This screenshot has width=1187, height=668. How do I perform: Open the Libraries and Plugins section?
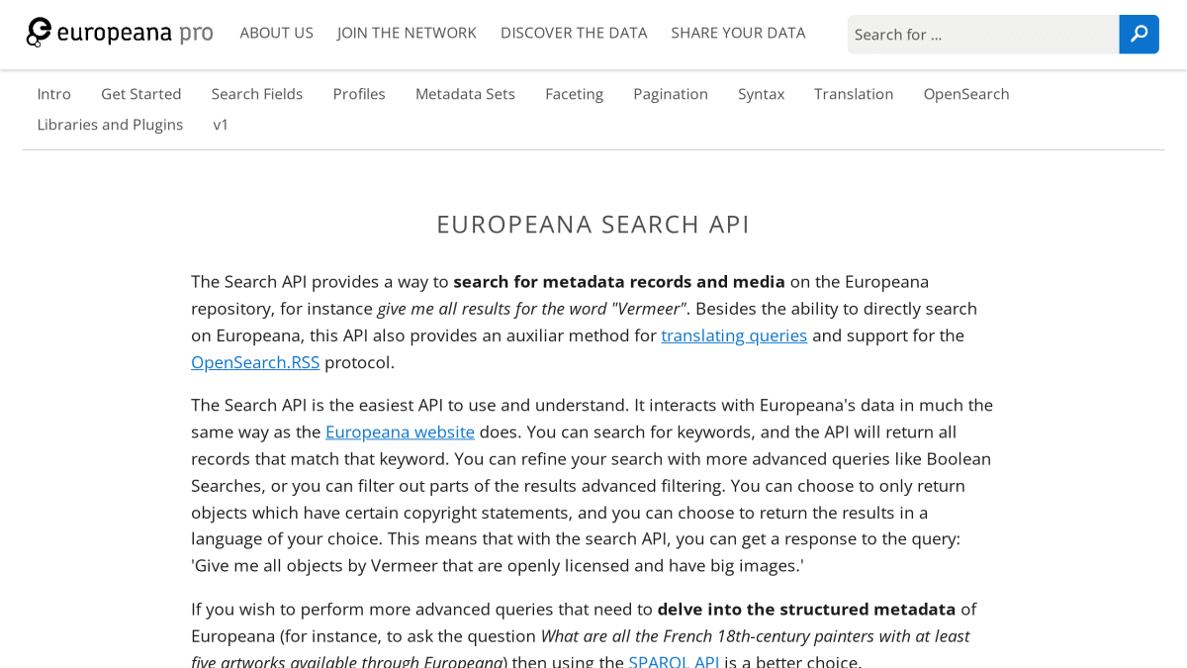click(110, 125)
